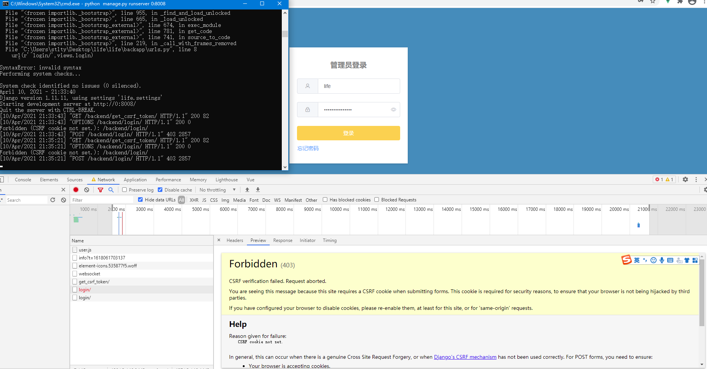Uncheck the Disable cache checkbox

[160, 190]
